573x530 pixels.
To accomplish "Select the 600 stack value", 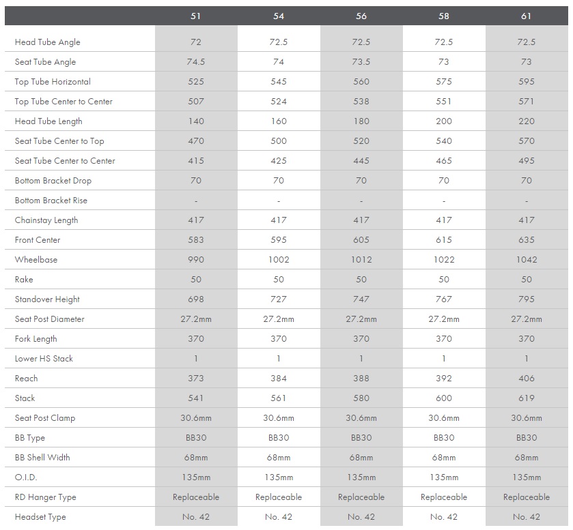I will pos(444,398).
